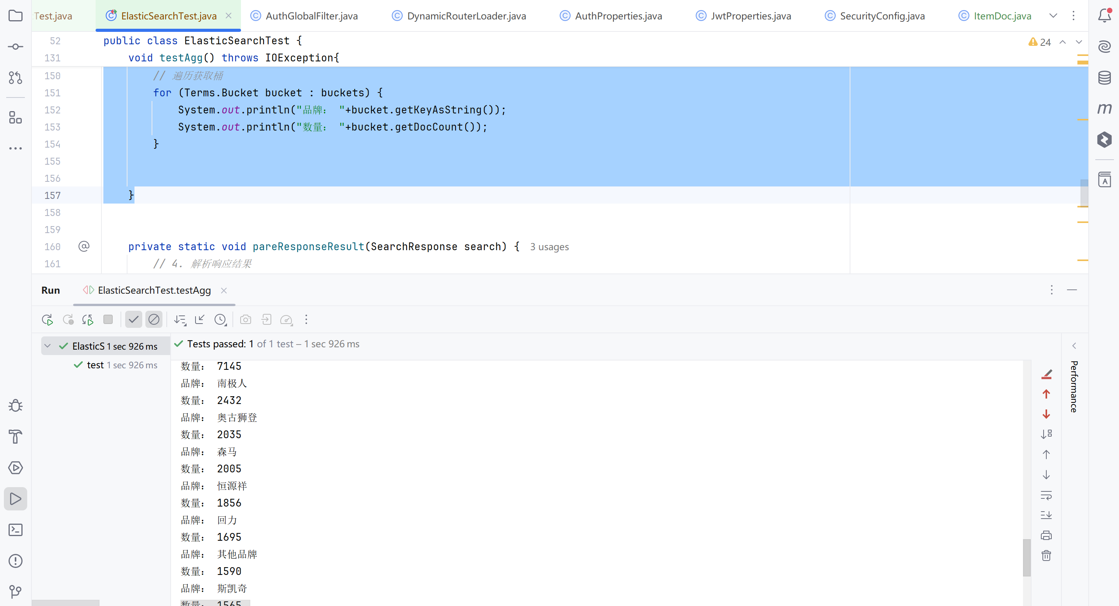Switch to SecurityConfig.java tab
1119x606 pixels.
tap(882, 16)
